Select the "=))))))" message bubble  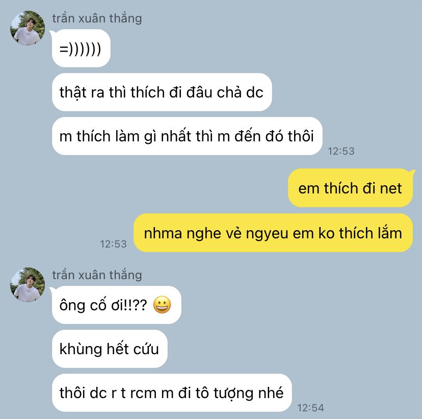(81, 48)
